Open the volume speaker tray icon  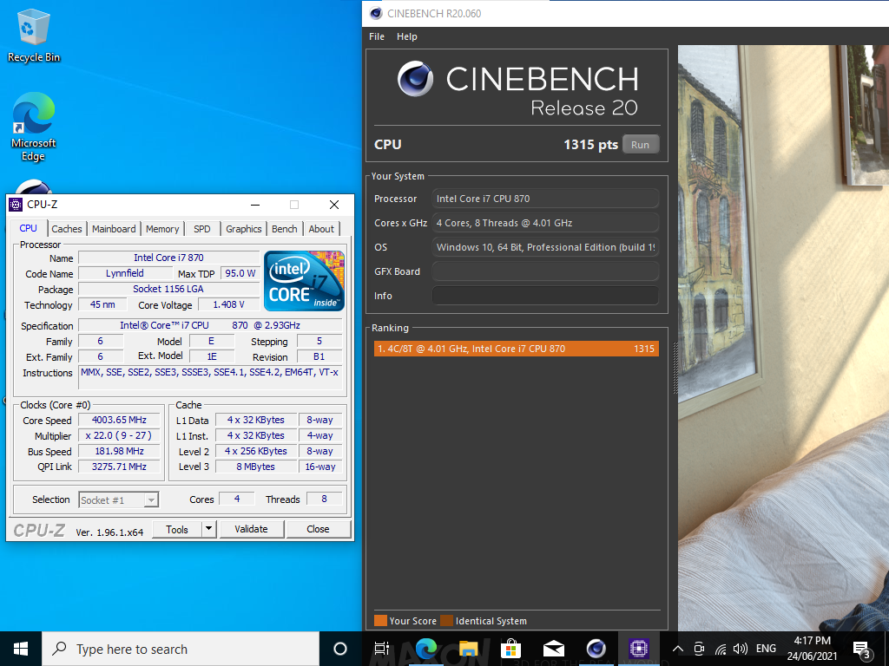(x=740, y=649)
